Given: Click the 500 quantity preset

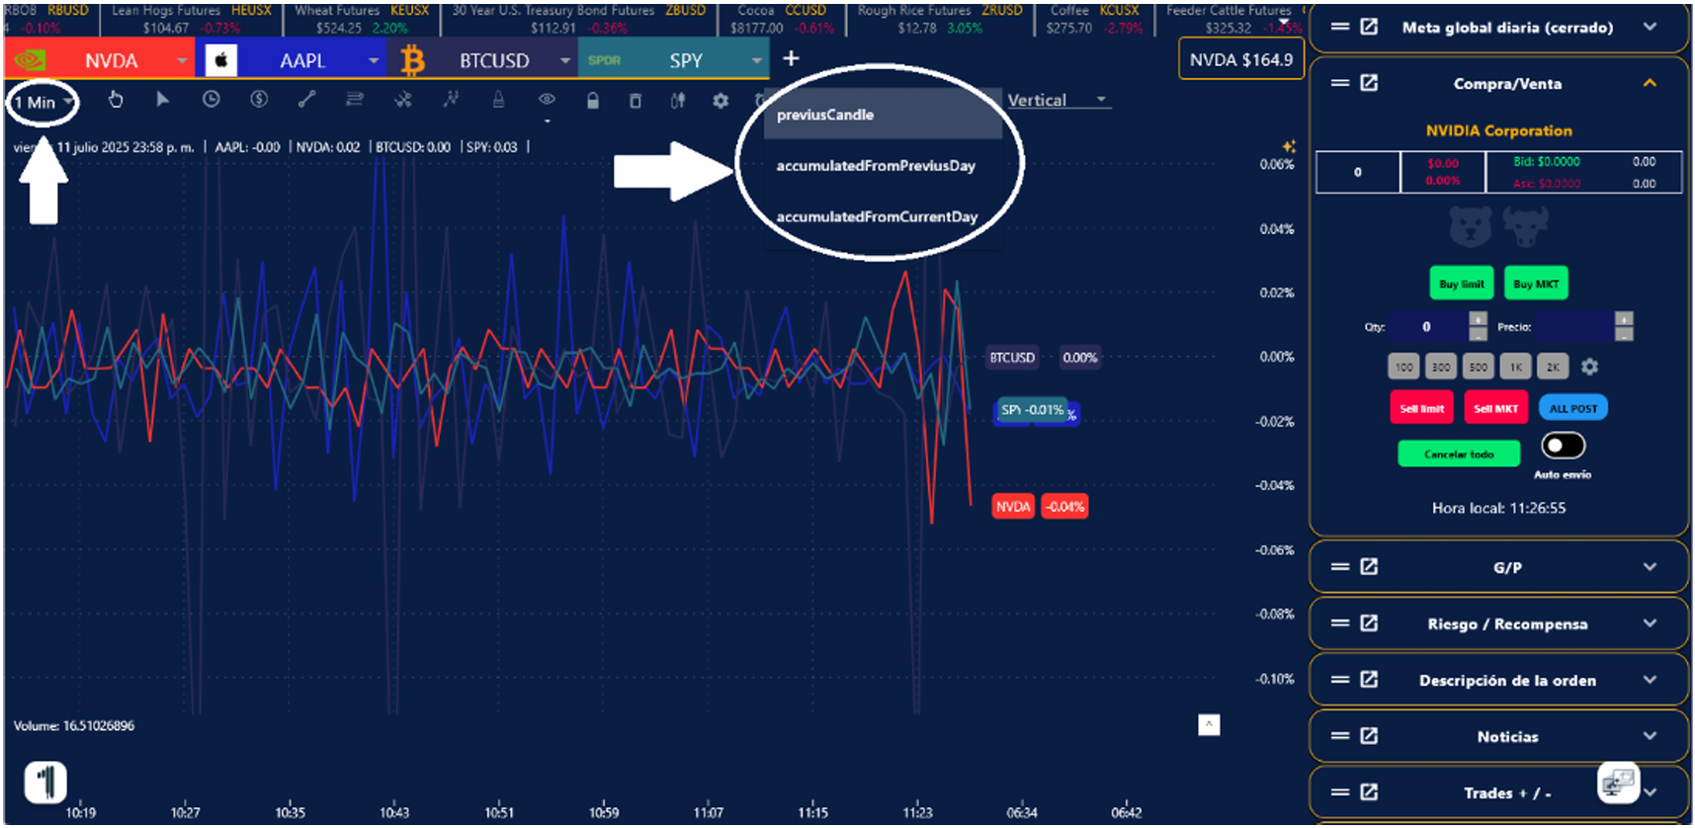Looking at the screenshot, I should tap(1478, 368).
